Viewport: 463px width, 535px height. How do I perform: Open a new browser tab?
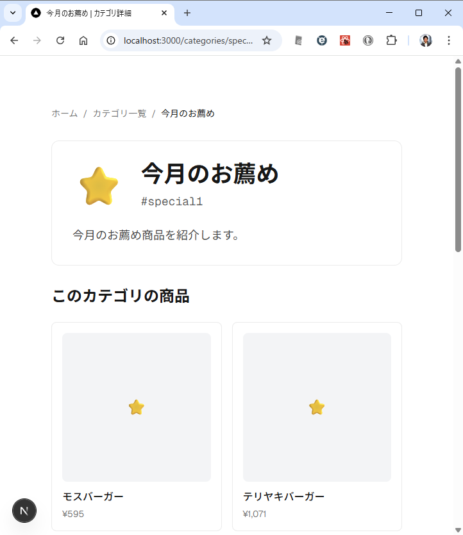click(x=187, y=13)
